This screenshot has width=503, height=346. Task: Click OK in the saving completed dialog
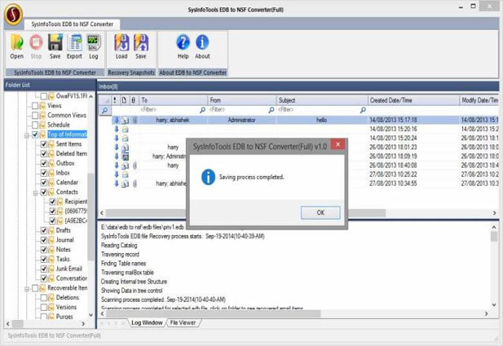(320, 212)
